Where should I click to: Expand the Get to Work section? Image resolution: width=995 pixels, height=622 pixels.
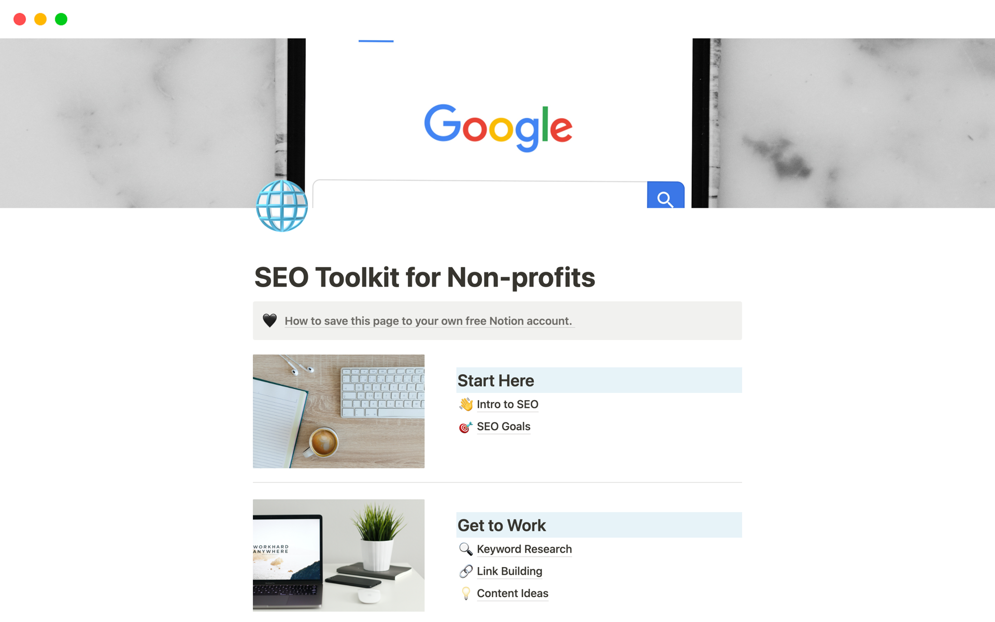(502, 525)
